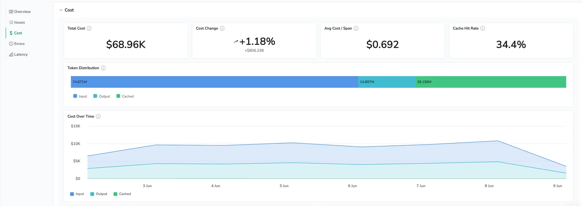Click the $15K y-axis label
This screenshot has width=582, height=206.
click(x=76, y=126)
